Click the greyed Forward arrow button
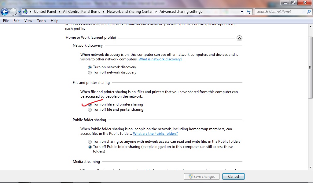The width and height of the screenshot is (313, 183). tap(13, 12)
